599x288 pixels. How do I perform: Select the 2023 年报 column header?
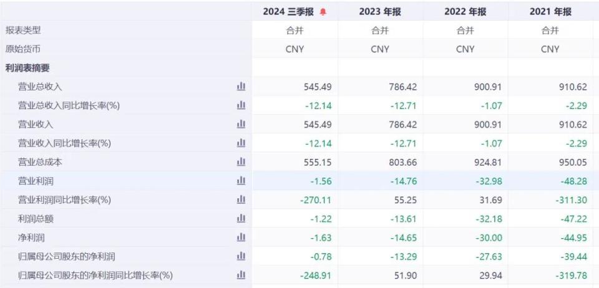(380, 12)
